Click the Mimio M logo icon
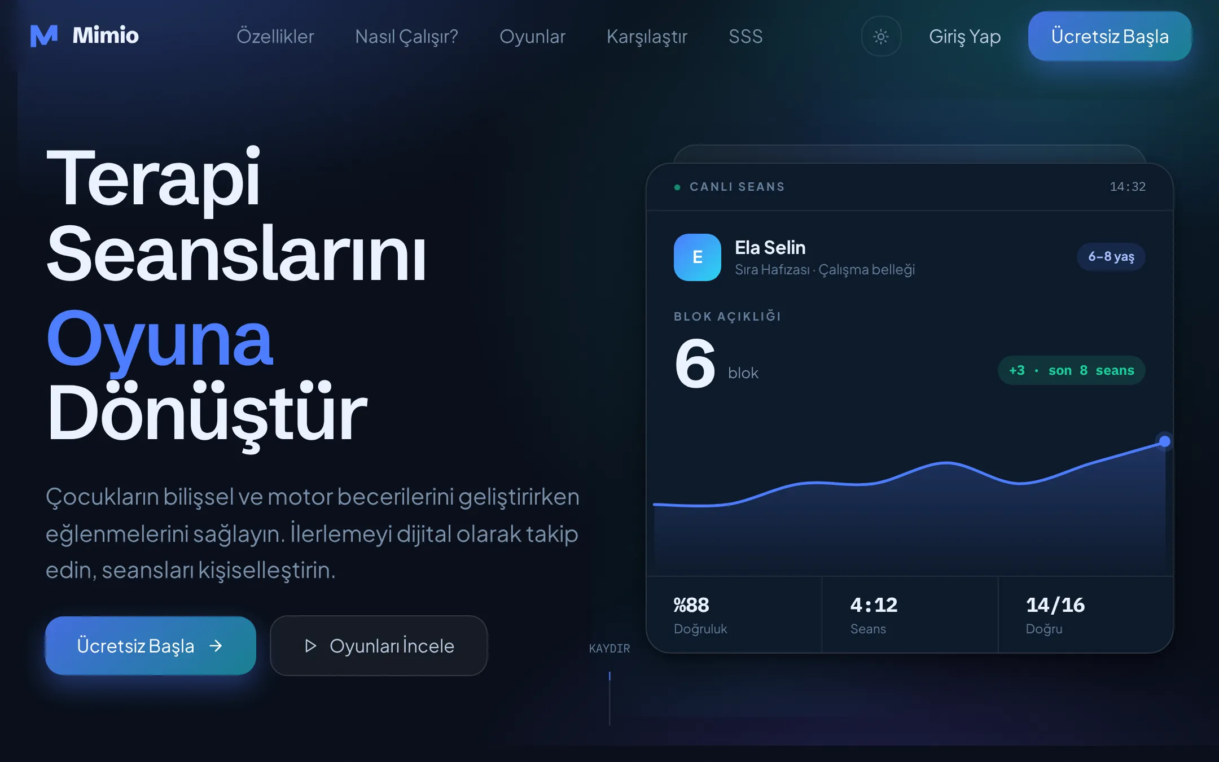The image size is (1219, 762). 44,36
